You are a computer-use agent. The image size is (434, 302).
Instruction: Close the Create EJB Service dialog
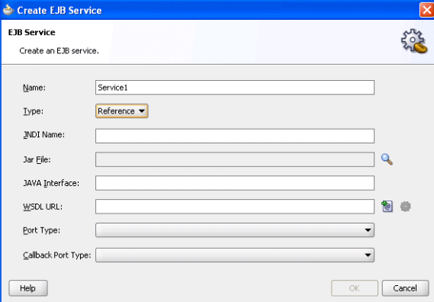click(x=427, y=10)
